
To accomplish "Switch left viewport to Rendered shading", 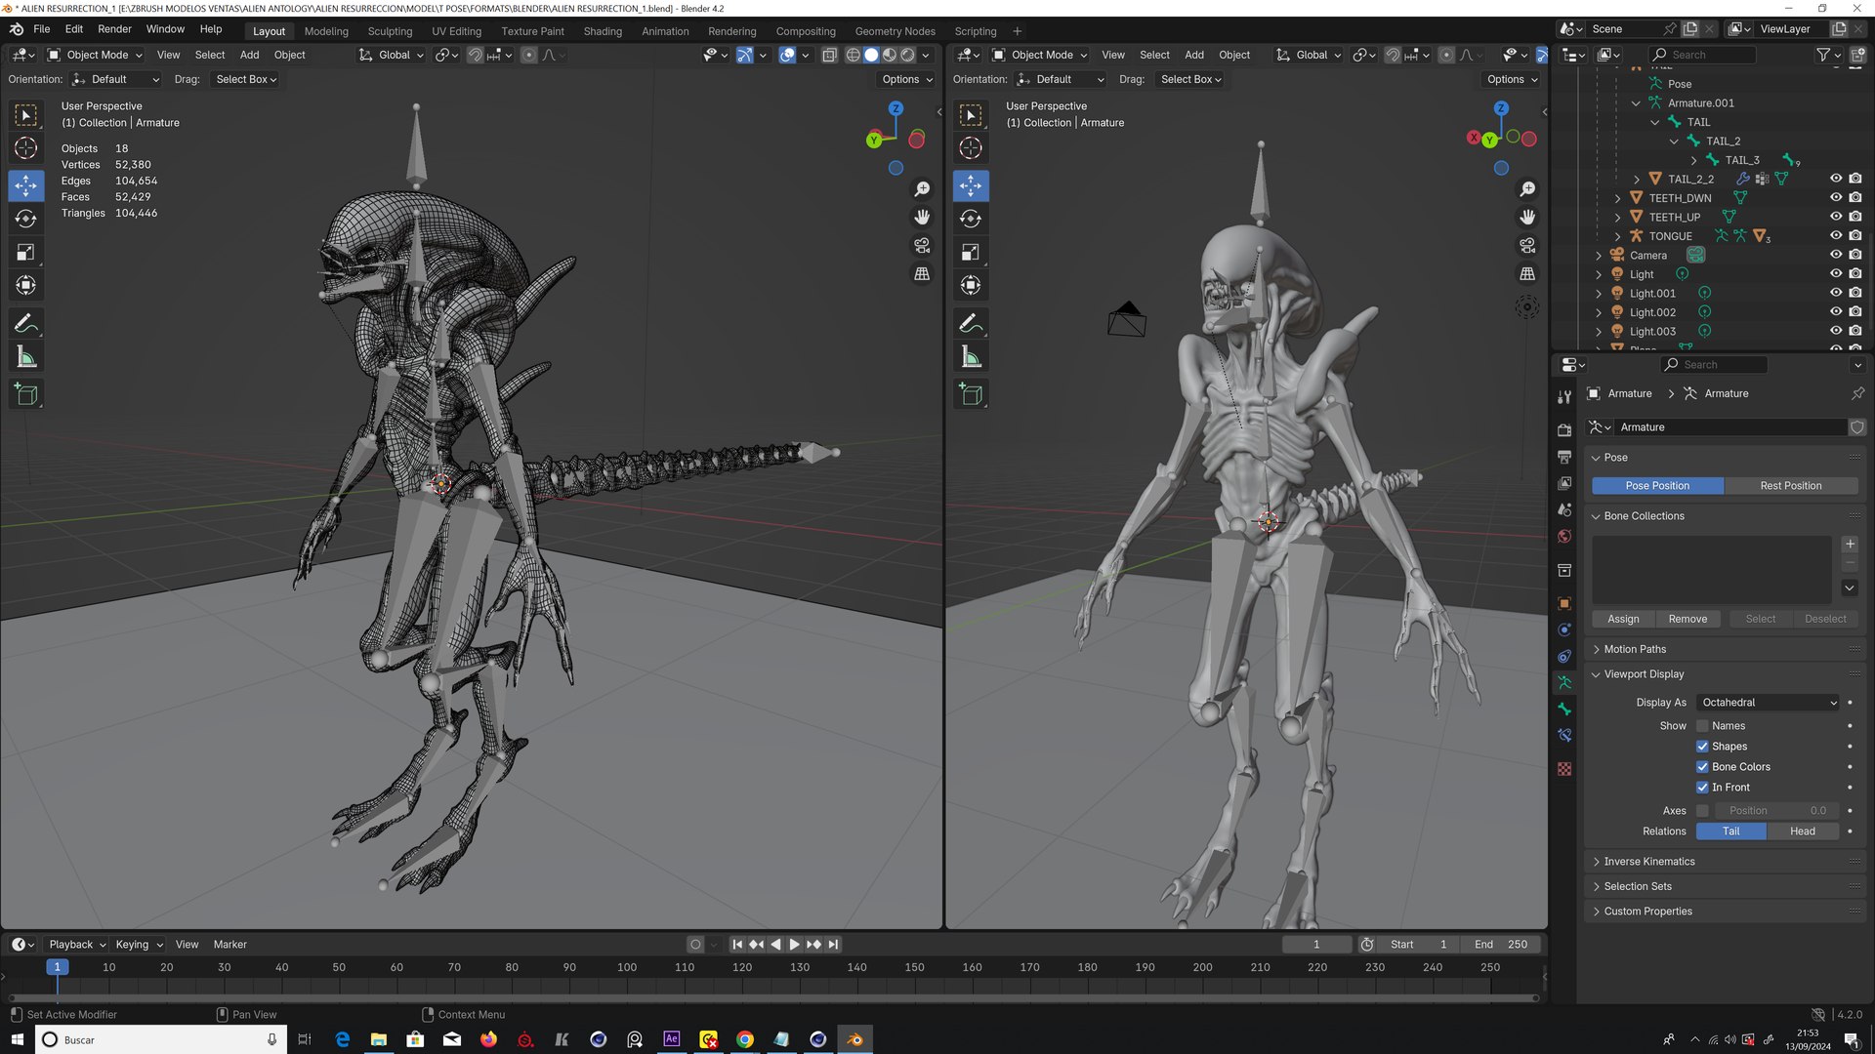I will point(908,55).
